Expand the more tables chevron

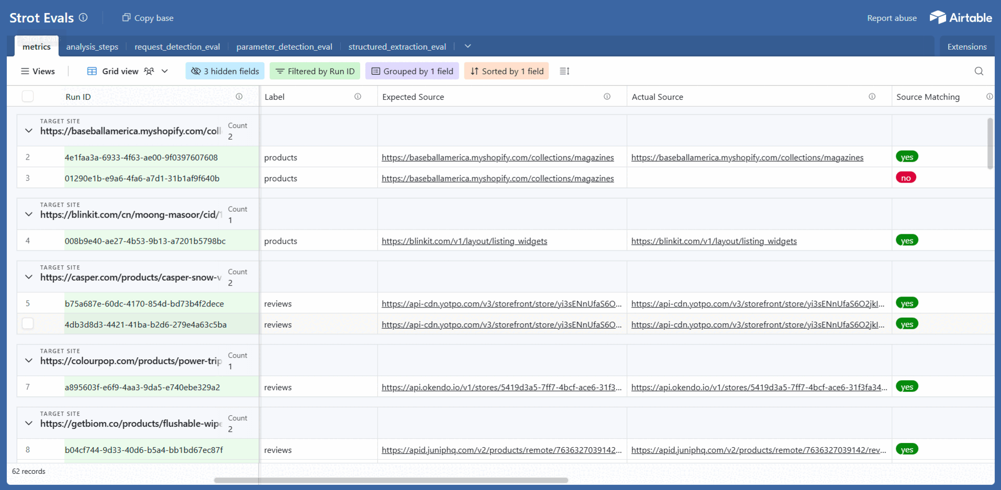468,46
